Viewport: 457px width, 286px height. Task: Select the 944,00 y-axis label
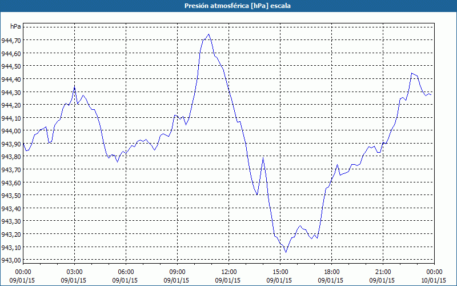11,131
